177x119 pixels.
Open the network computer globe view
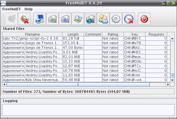coord(40,19)
